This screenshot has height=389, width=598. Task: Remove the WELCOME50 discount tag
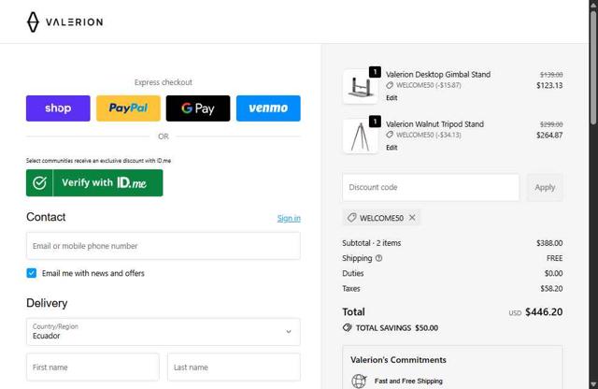[412, 218]
